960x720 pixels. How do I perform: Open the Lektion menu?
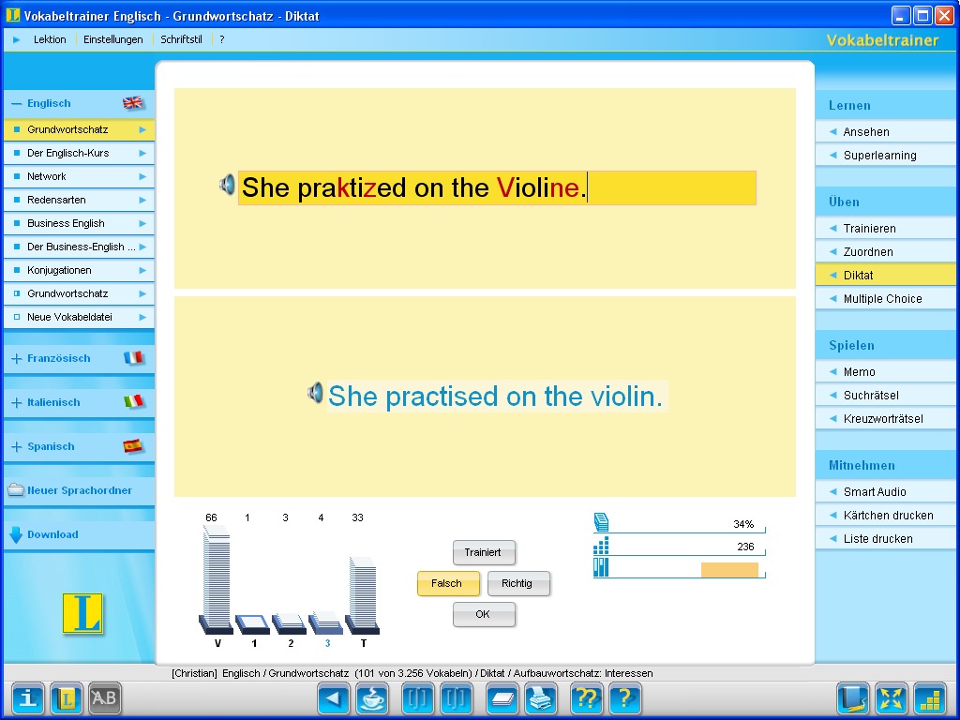(50, 39)
